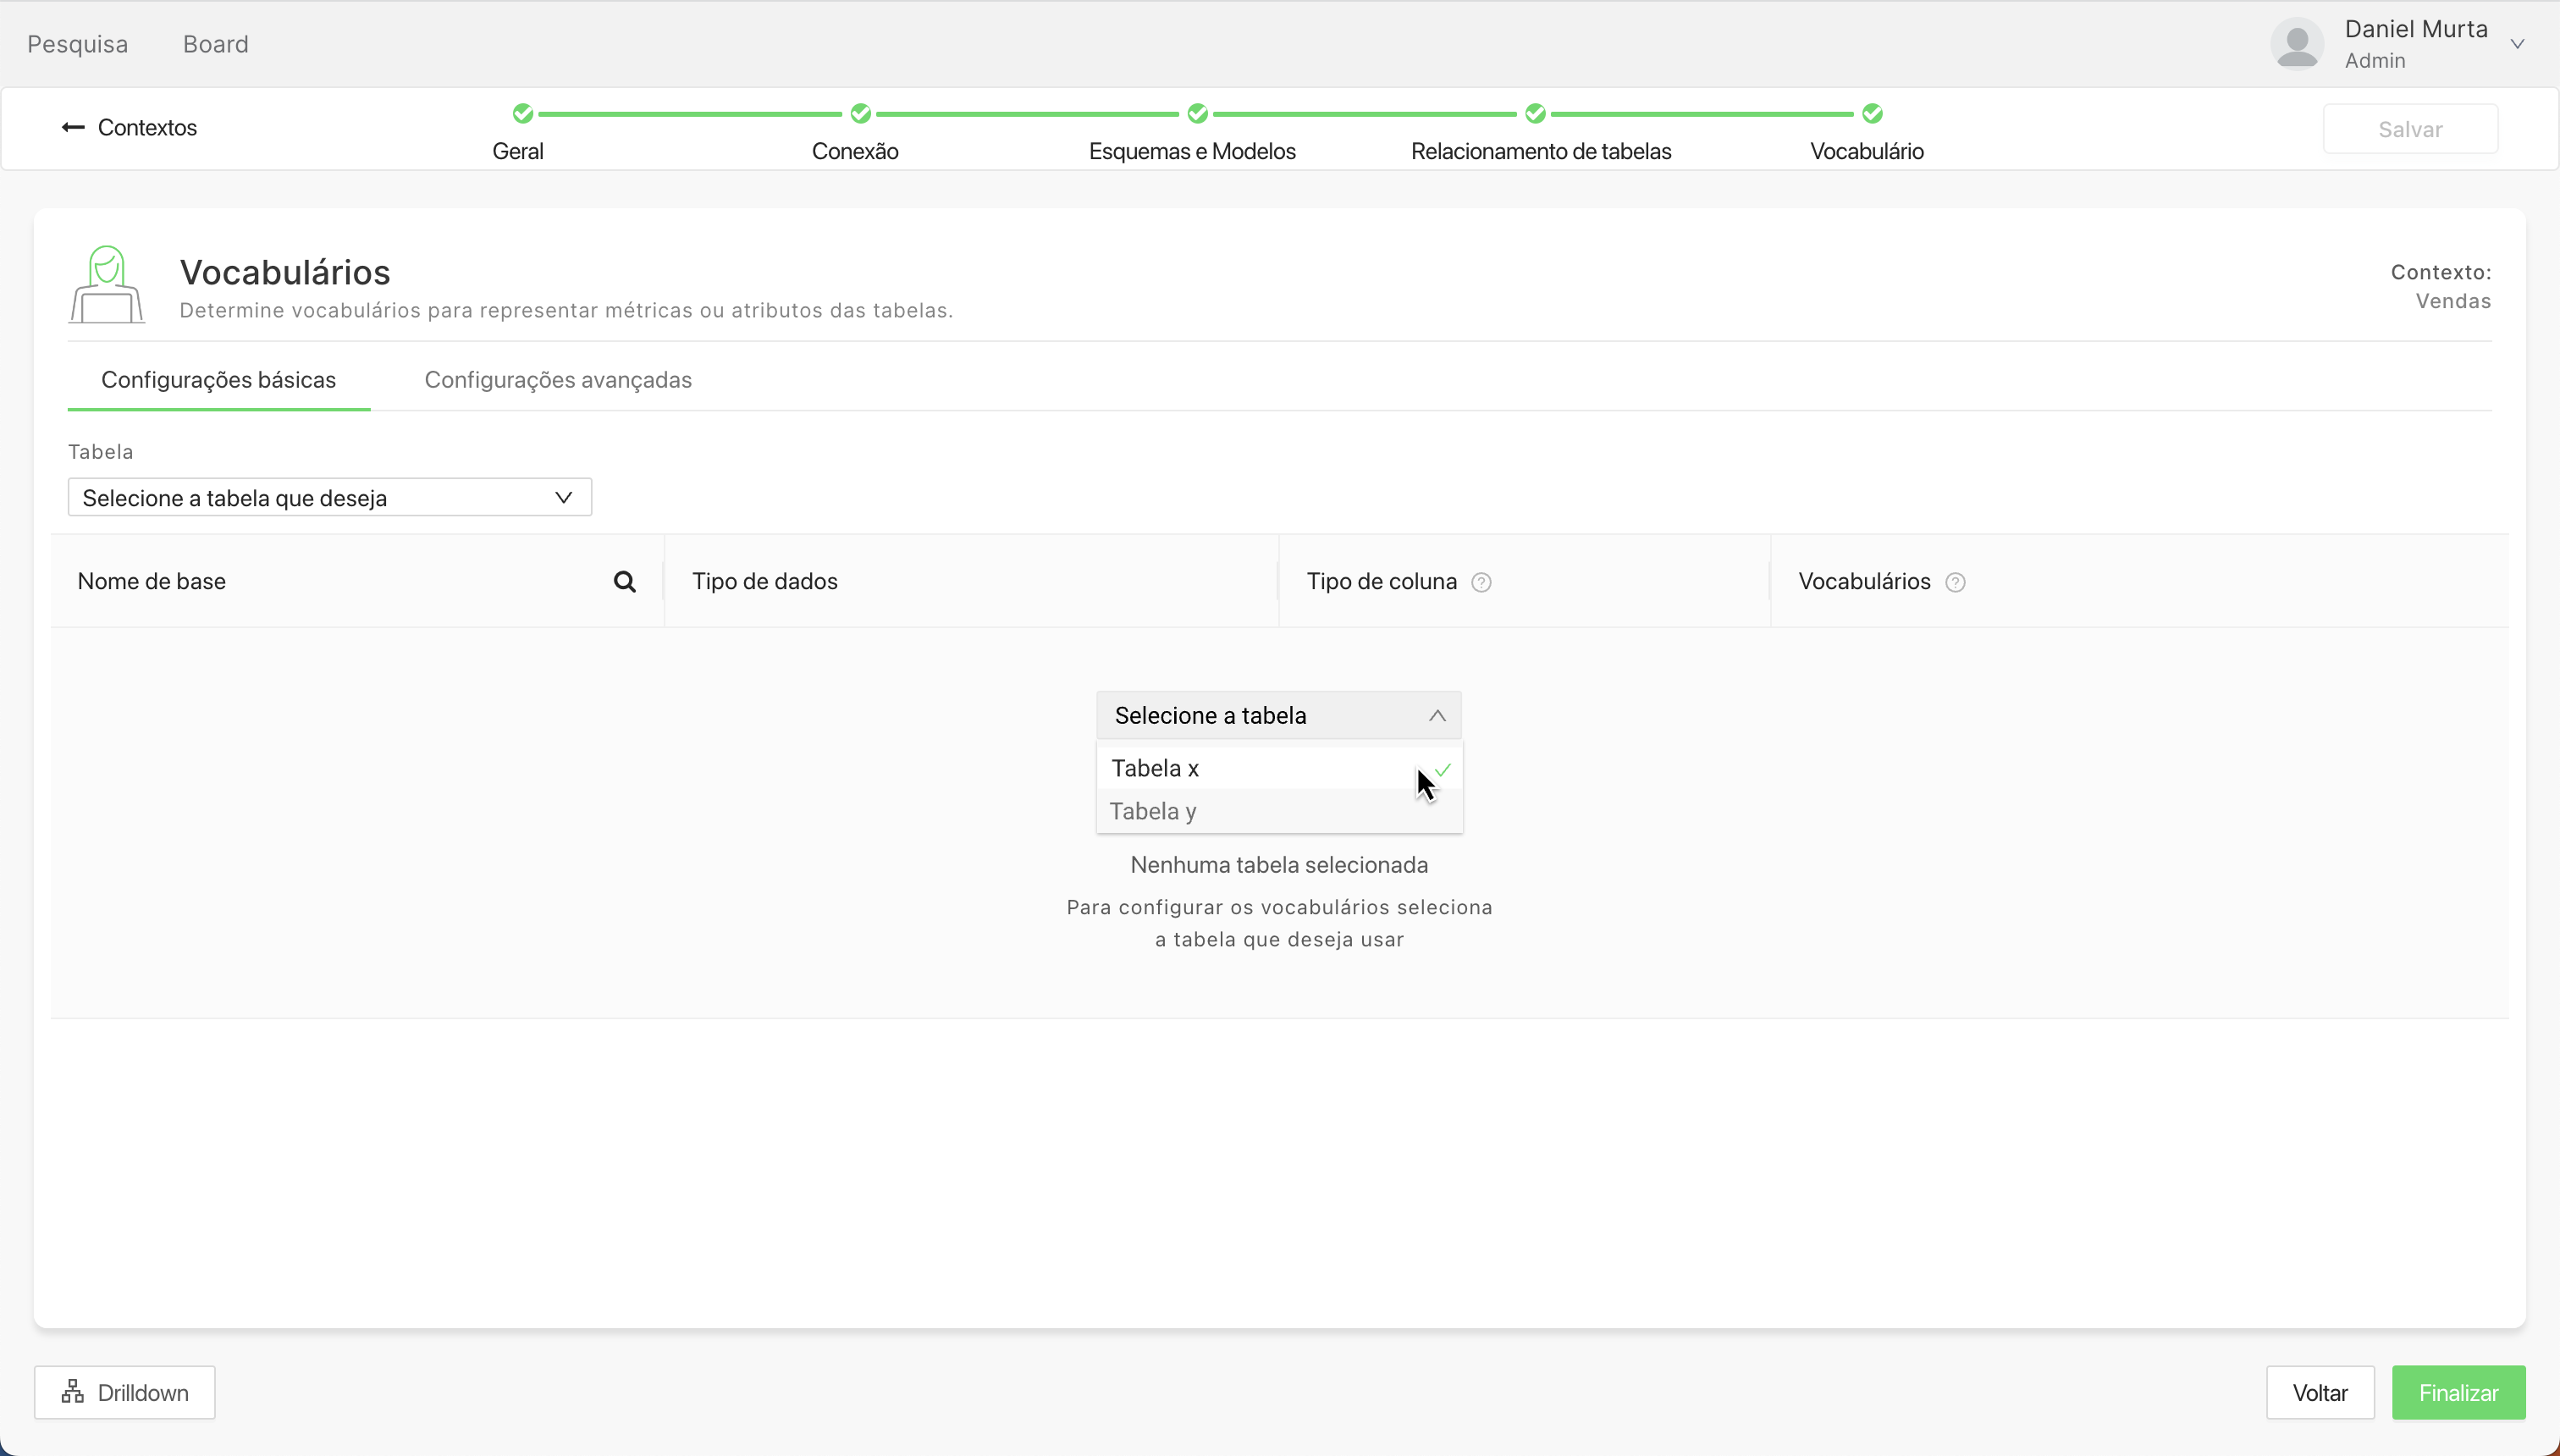Expand the Daniel Murta user menu chevron
The image size is (2560, 1456).
2517,44
